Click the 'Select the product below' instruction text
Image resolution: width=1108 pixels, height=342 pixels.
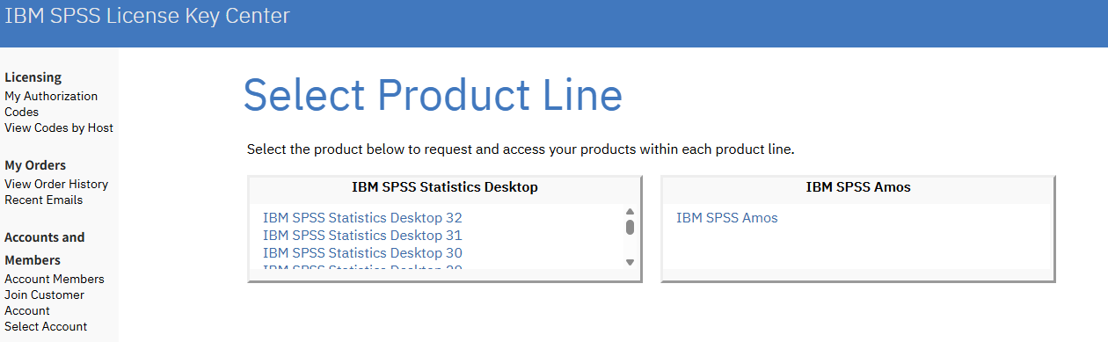[521, 149]
